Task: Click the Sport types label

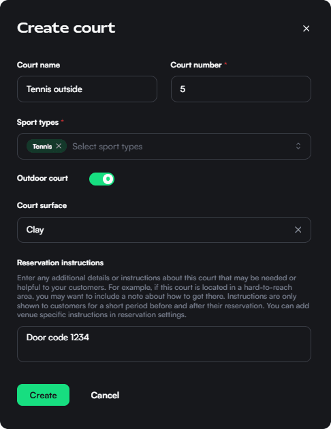Action: 37,122
